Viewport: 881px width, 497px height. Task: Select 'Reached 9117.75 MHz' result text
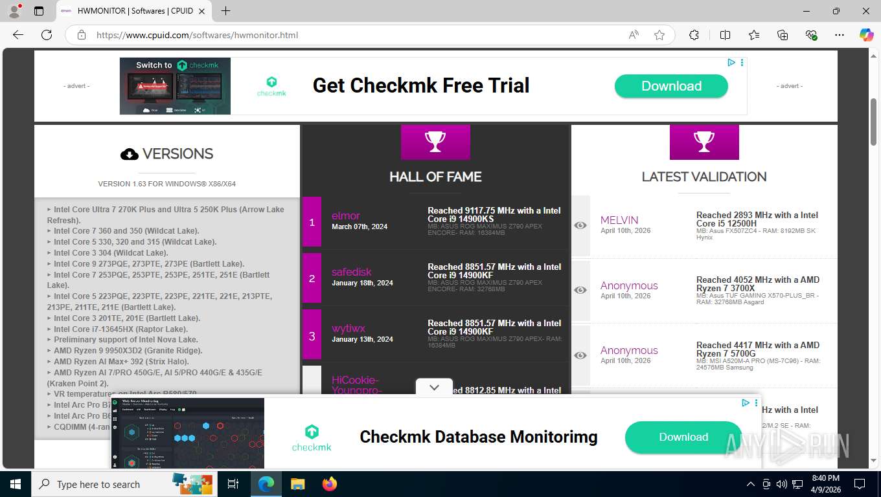(x=494, y=215)
